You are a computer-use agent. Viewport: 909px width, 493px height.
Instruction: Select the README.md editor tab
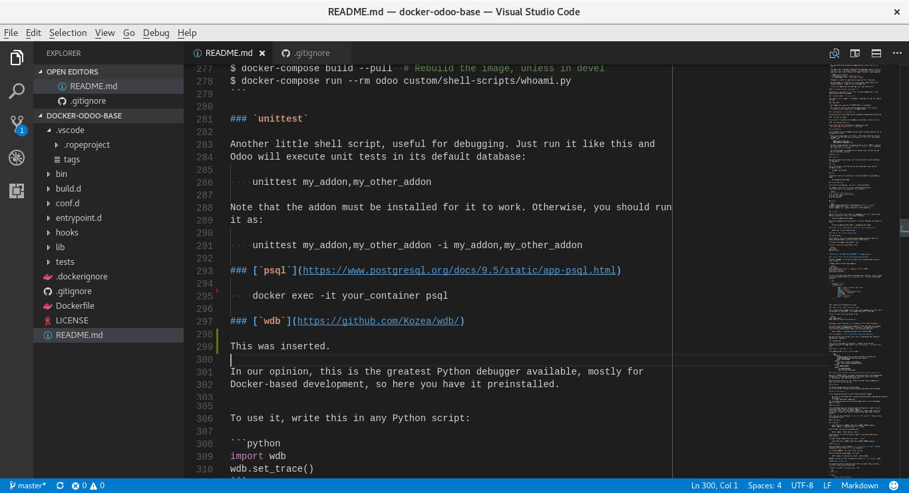[228, 53]
